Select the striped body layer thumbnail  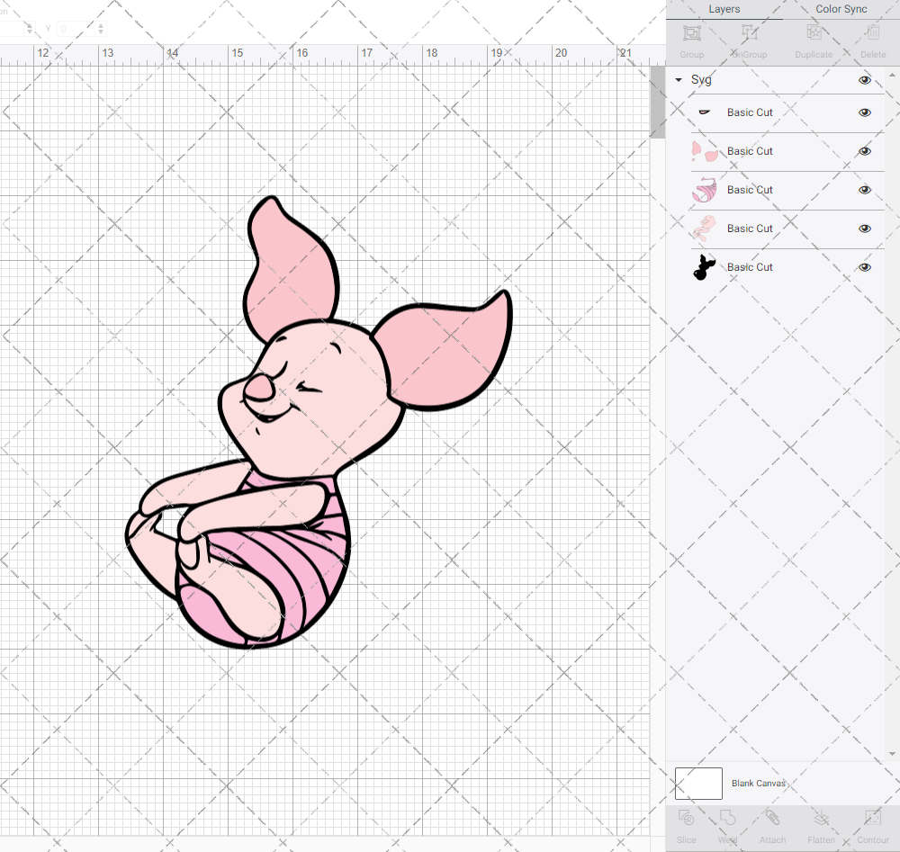[x=705, y=190]
